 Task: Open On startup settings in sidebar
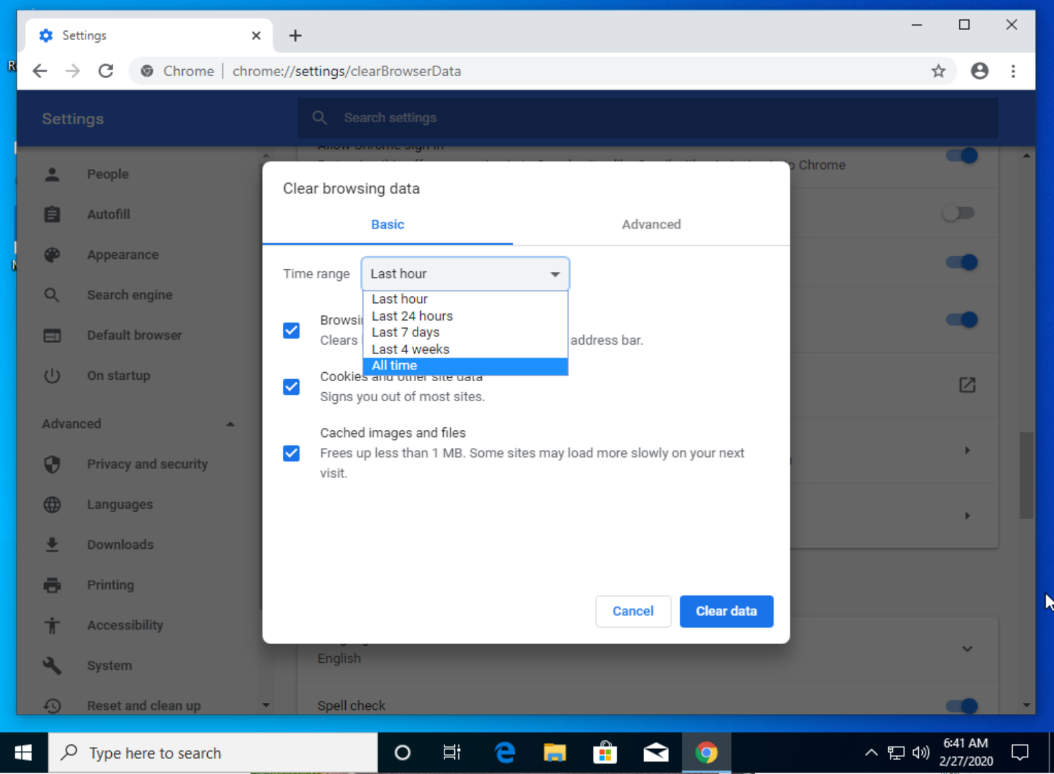[119, 376]
